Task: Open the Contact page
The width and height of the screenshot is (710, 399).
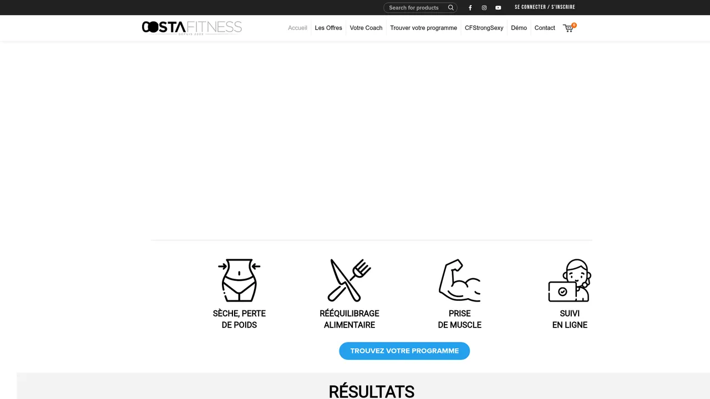Action: click(x=545, y=28)
